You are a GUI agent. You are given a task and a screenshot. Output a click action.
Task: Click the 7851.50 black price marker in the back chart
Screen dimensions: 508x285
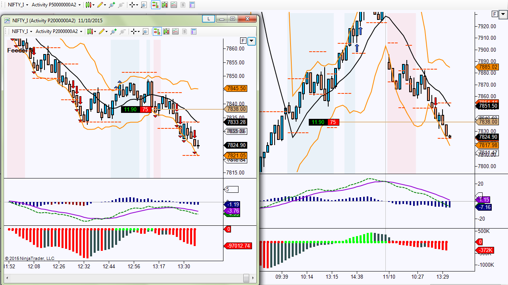[x=487, y=106]
